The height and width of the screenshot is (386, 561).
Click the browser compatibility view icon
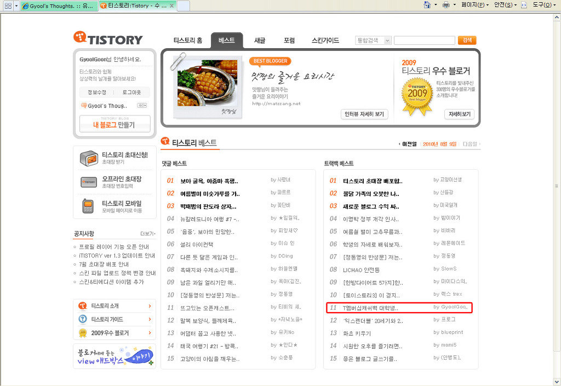coord(524,4)
